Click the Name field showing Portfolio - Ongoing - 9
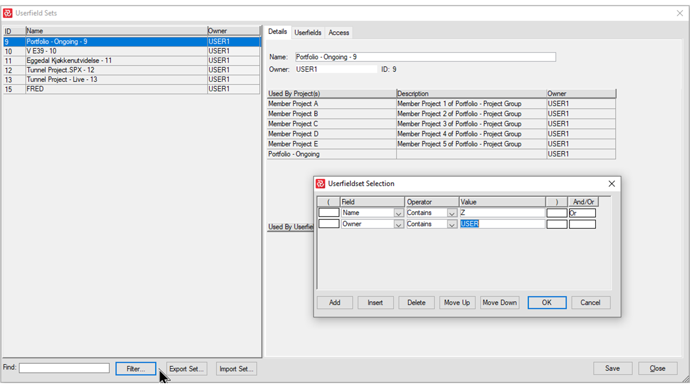 (425, 57)
